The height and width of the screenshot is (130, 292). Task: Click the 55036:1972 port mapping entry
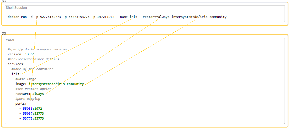coord(32,109)
